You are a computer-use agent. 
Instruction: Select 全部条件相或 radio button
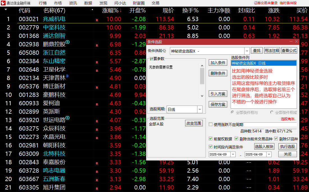coord(272,112)
